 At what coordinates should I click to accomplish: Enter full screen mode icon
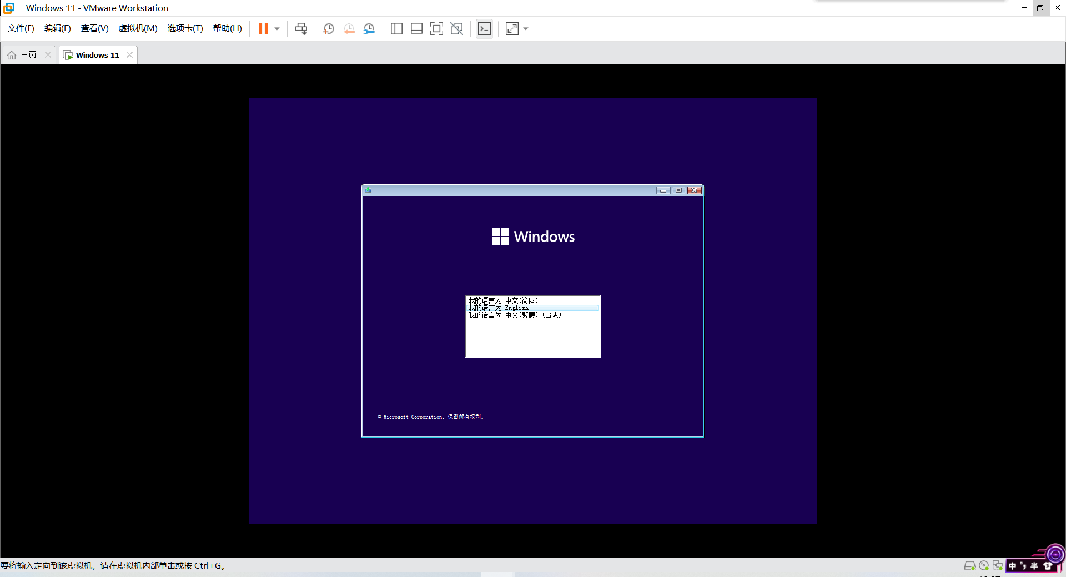tap(436, 29)
